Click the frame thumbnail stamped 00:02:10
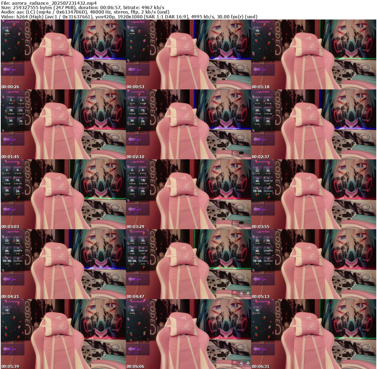Viewport: 377px width, 369px height. [188, 124]
